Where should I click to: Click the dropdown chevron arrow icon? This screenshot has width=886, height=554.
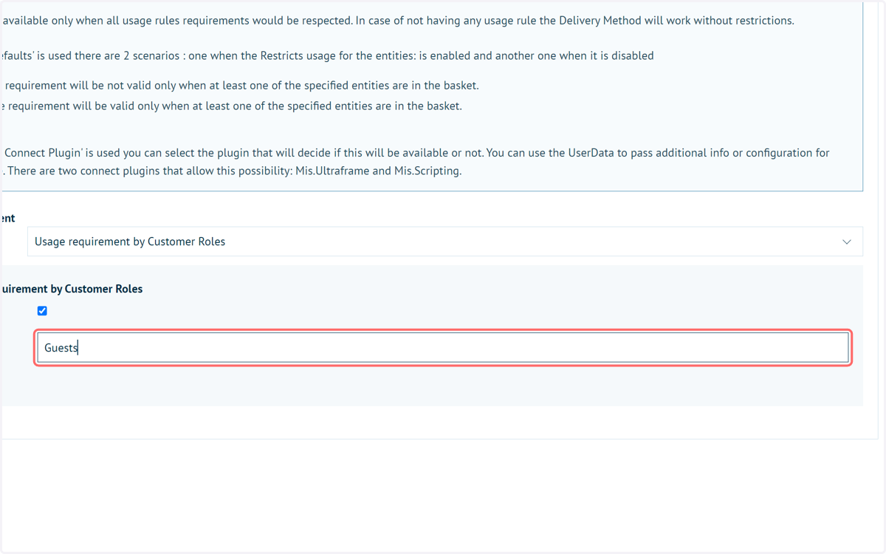[x=847, y=242]
